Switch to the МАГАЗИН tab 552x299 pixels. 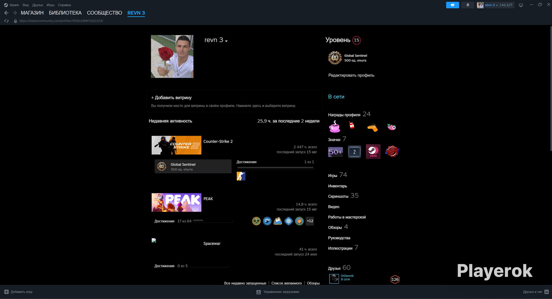[32, 13]
